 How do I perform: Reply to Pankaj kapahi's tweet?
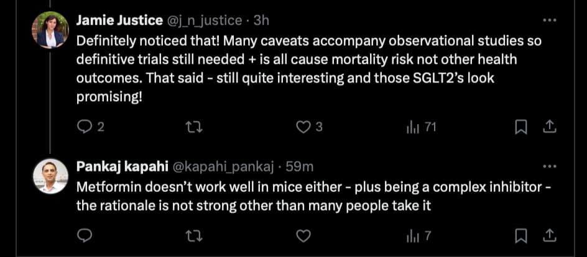(x=85, y=236)
